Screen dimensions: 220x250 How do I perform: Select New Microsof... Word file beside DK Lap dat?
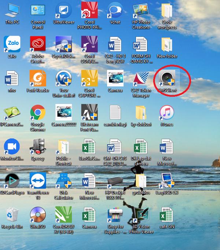pyautogui.click(x=167, y=146)
